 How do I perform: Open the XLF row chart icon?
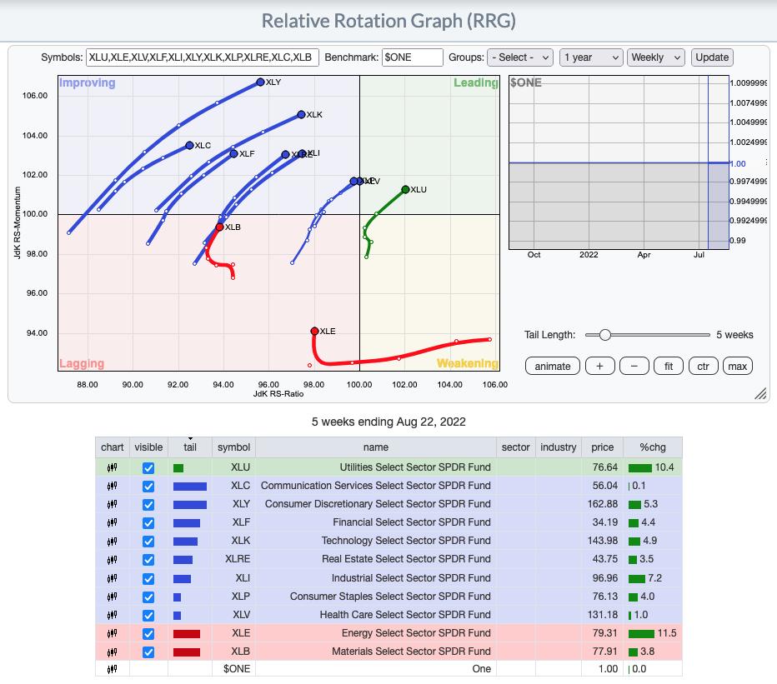click(112, 522)
